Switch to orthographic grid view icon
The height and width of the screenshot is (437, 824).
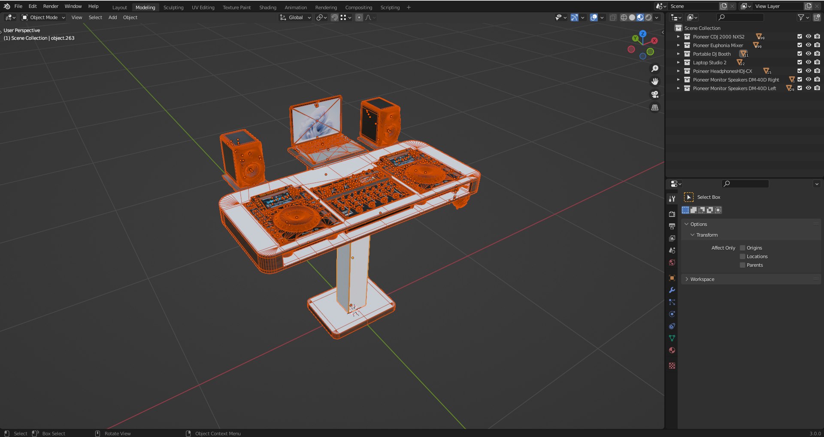655,107
